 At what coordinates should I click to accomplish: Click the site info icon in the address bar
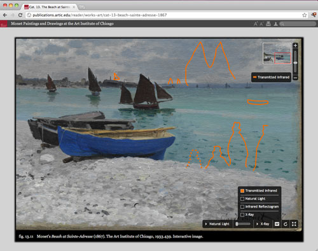click(29, 15)
